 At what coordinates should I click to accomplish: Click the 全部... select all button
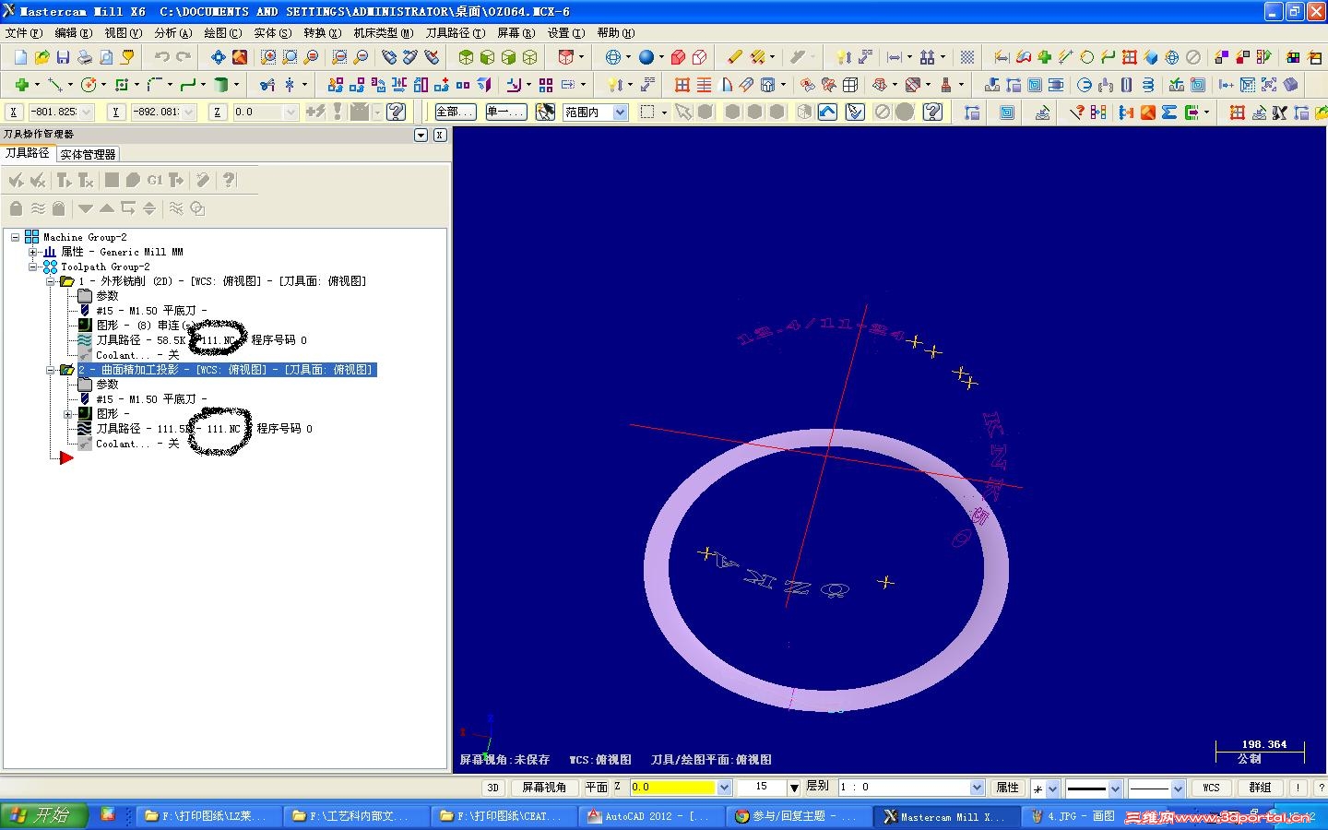456,113
